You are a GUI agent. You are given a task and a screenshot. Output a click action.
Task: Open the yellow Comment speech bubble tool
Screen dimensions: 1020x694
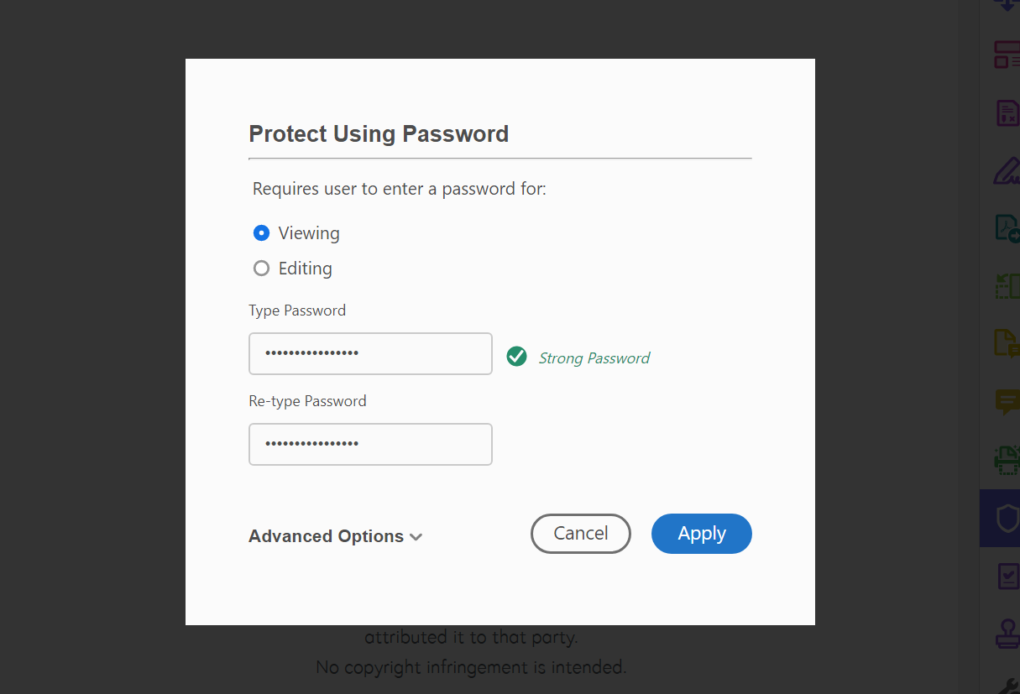coord(1007,401)
